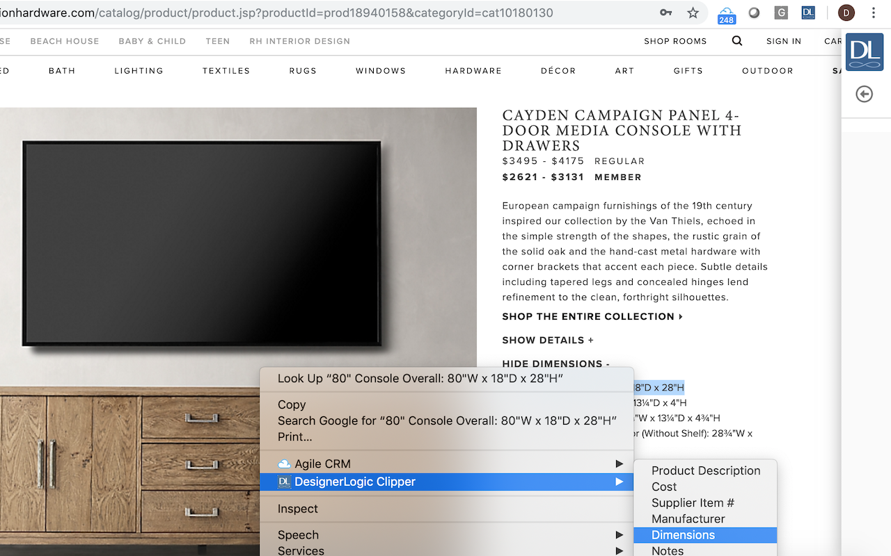This screenshot has height=556, width=891.
Task: Expand the Speech submenu
Action: tap(446, 535)
